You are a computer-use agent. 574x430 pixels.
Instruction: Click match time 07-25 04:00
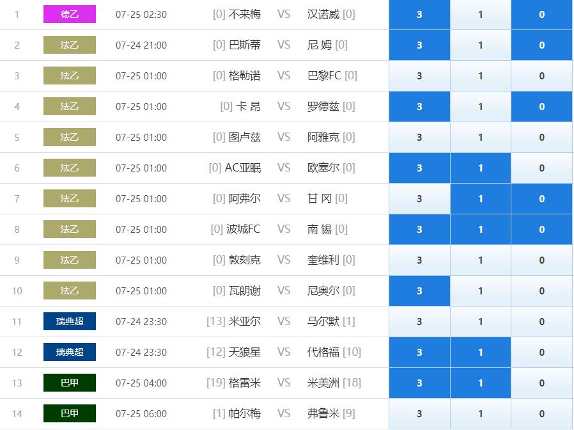[141, 383]
